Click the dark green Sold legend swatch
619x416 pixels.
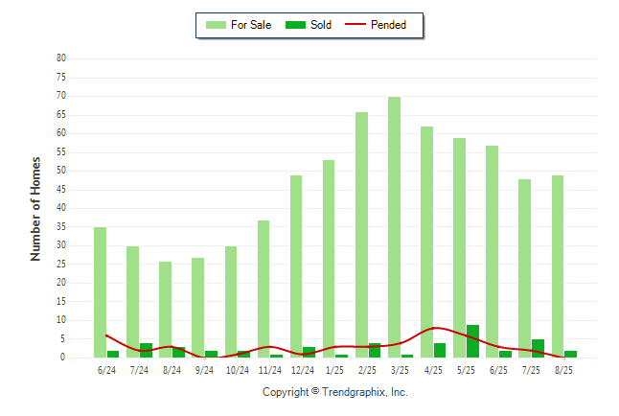coord(296,25)
